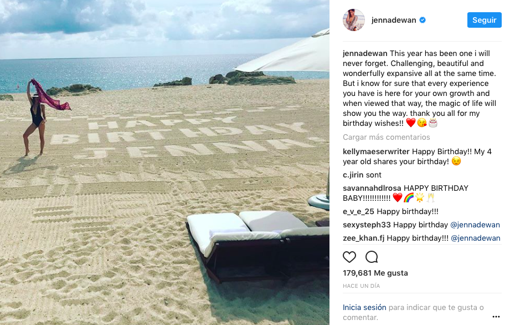
Task: Open comments via the speech bubble icon
Action: tap(372, 257)
